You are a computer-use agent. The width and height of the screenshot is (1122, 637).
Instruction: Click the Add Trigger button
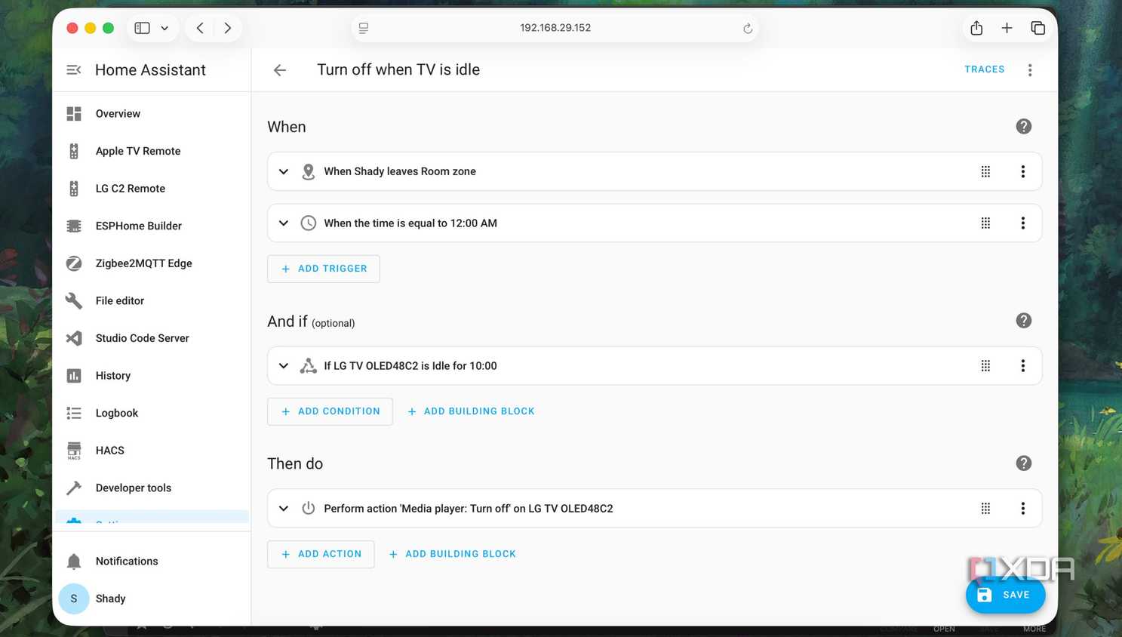tap(324, 269)
